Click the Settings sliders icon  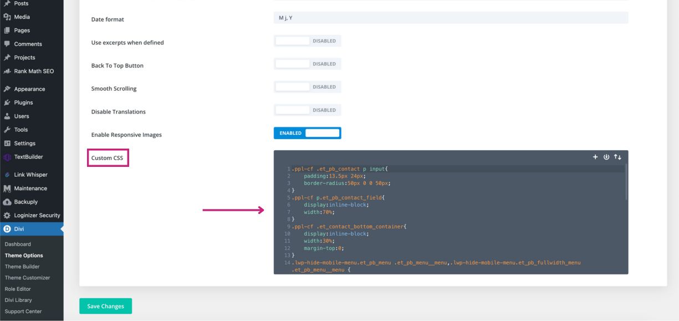click(x=7, y=143)
